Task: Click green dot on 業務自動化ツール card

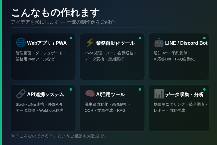Action: coord(140,38)
